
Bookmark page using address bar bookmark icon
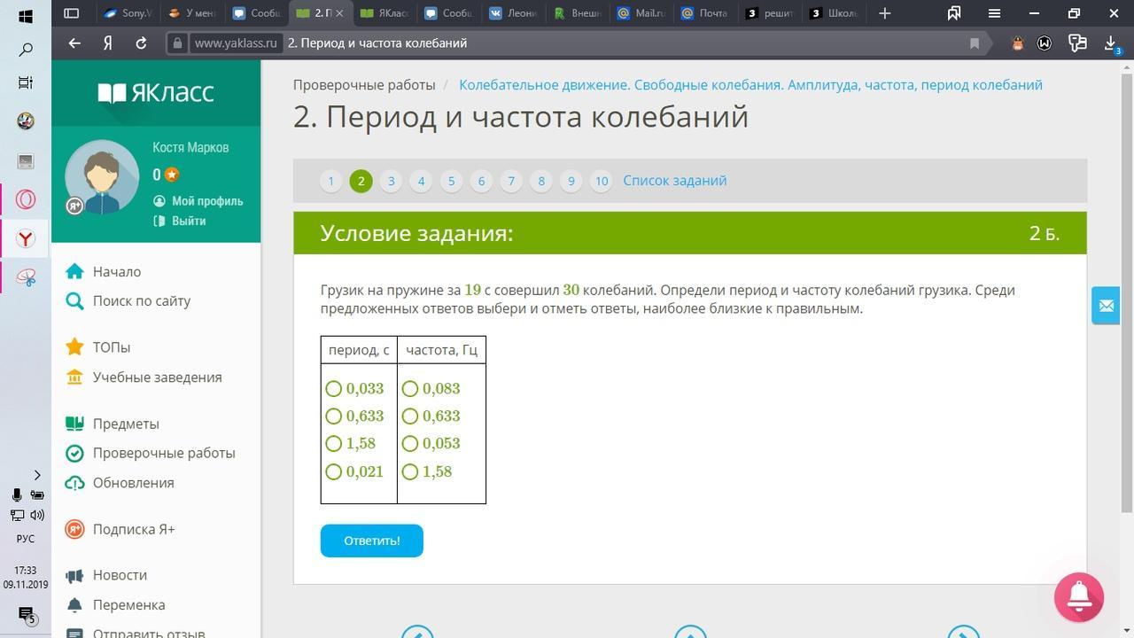click(x=975, y=43)
